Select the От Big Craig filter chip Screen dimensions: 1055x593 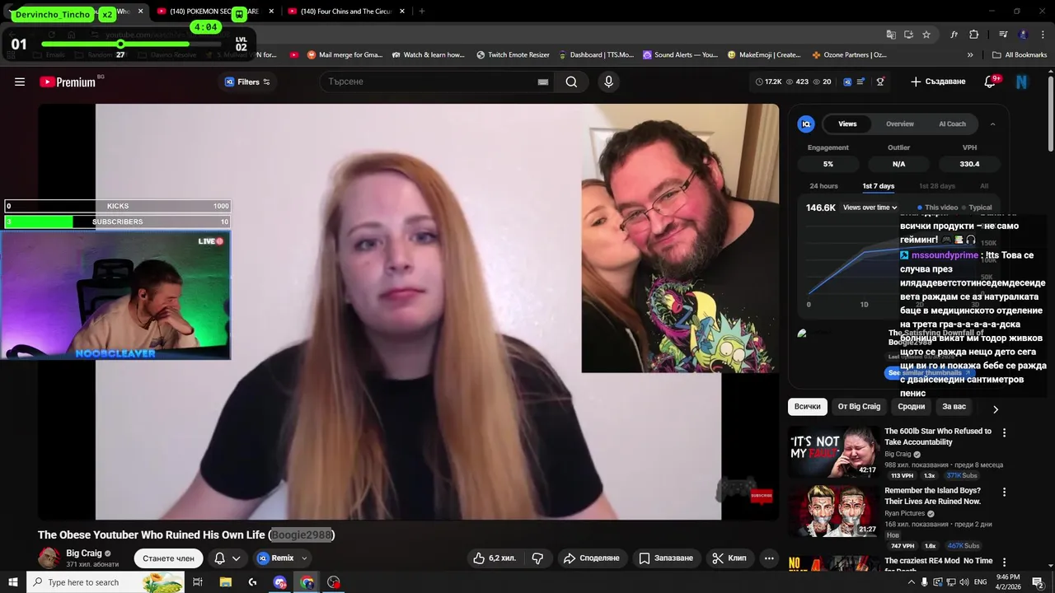[x=859, y=407]
